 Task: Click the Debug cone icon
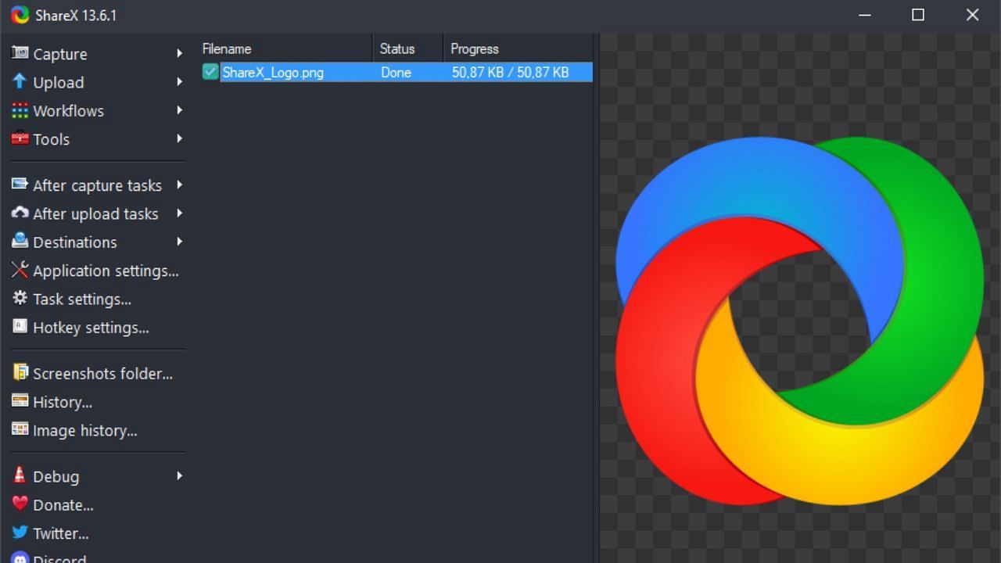coord(20,475)
